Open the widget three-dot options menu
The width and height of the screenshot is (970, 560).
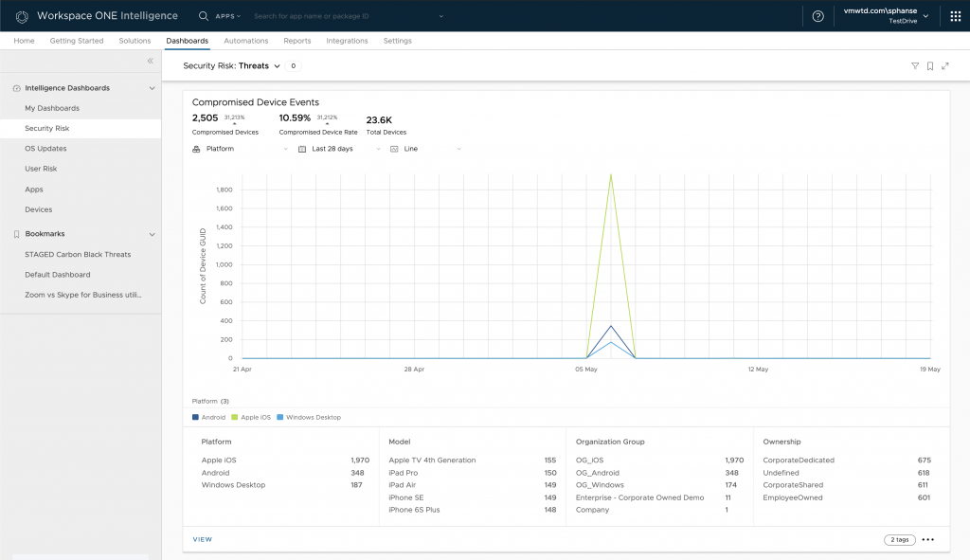coord(928,540)
